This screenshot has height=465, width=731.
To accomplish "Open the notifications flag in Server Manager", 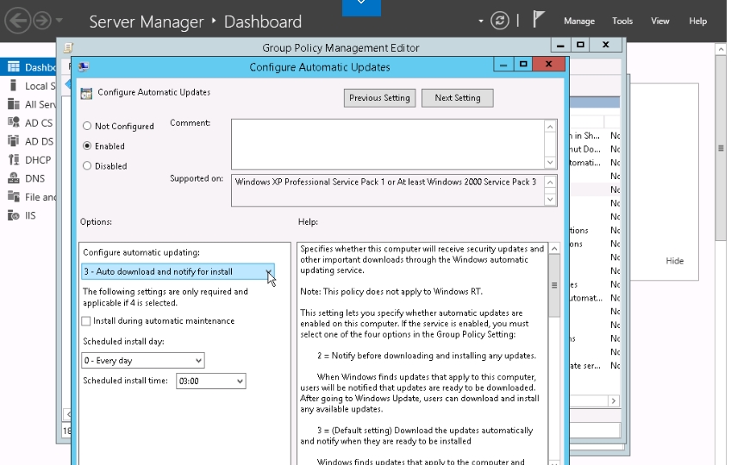I will coord(539,19).
